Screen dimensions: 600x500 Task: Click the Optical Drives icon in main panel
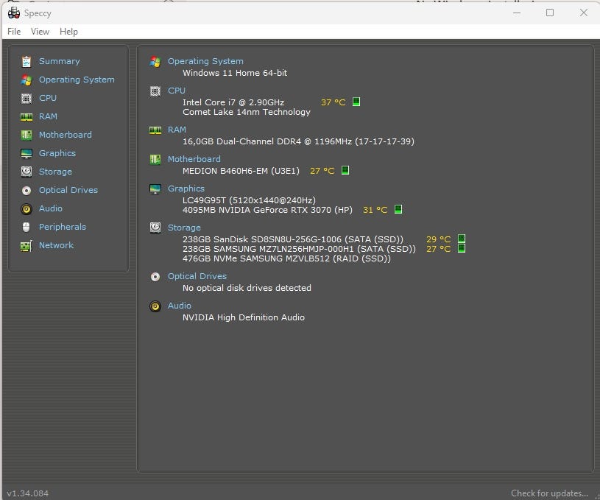(155, 276)
